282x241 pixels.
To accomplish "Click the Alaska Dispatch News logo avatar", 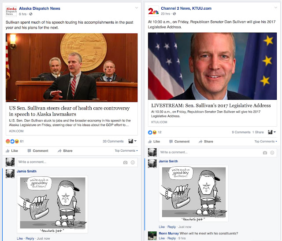I will pyautogui.click(x=11, y=11).
